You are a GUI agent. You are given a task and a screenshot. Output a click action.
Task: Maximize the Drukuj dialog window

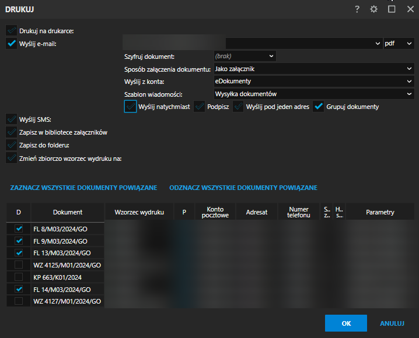click(392, 9)
